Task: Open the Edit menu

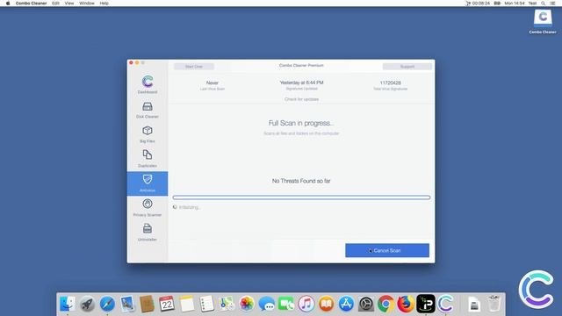Action: tap(55, 4)
